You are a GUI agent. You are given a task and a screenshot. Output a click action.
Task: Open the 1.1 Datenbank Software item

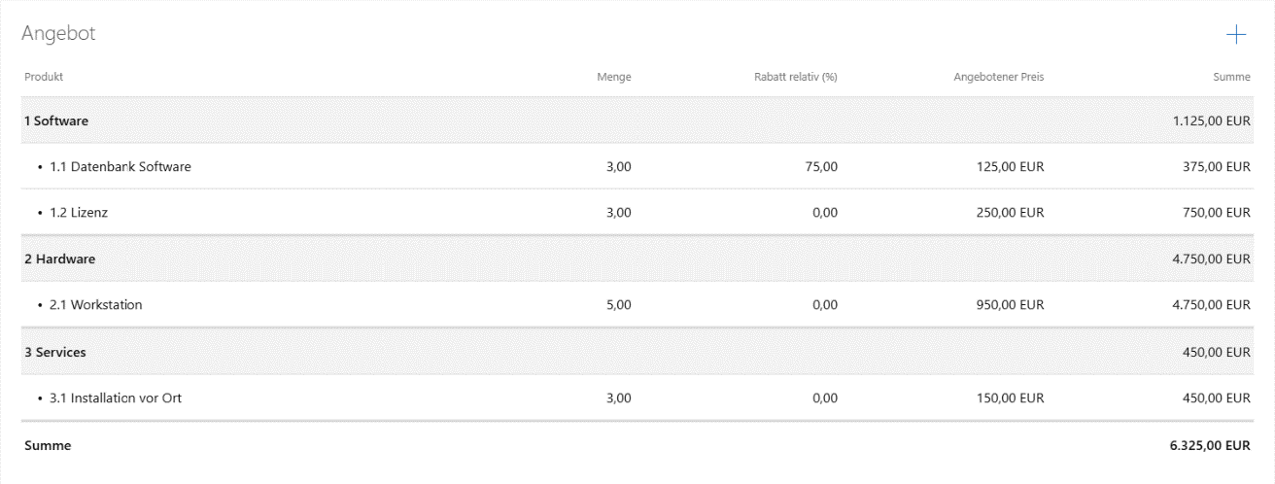click(121, 166)
